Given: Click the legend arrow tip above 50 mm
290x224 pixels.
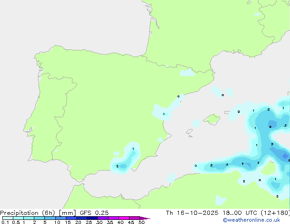Looking at the screenshot, I should click(x=145, y=218).
